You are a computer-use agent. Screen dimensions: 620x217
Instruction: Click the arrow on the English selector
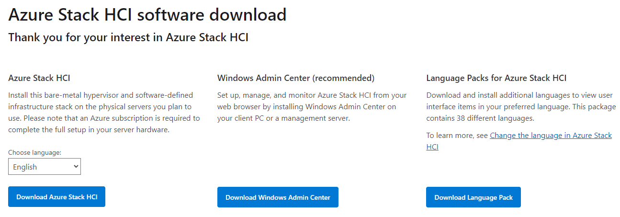pos(76,167)
